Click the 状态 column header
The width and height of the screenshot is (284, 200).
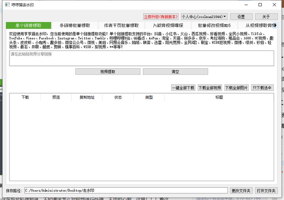click(118, 97)
